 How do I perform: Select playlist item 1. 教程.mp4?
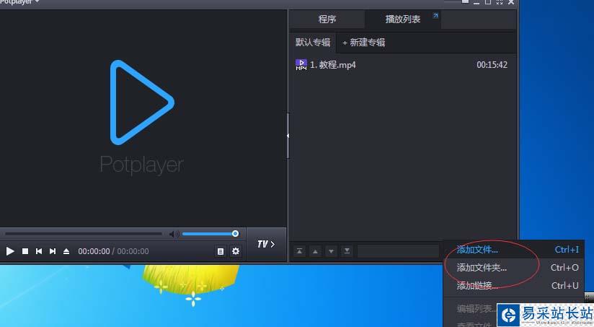point(402,65)
